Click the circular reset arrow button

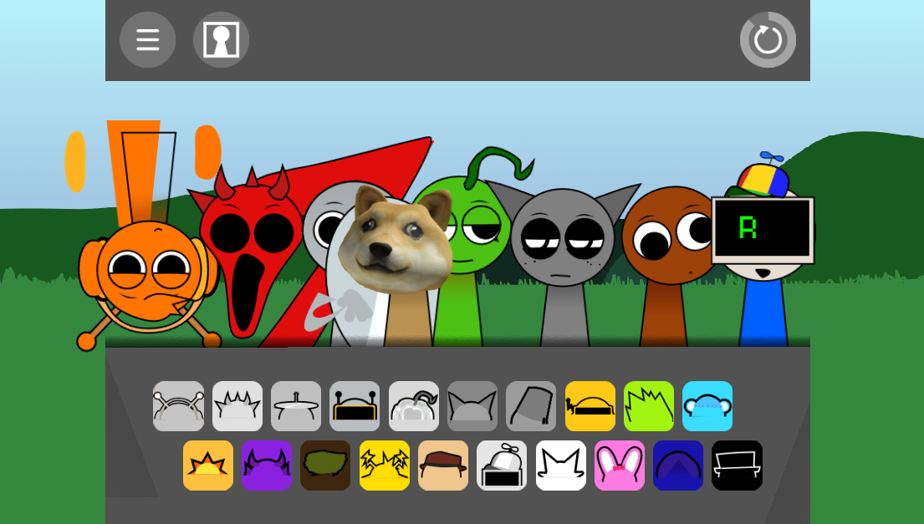(768, 40)
